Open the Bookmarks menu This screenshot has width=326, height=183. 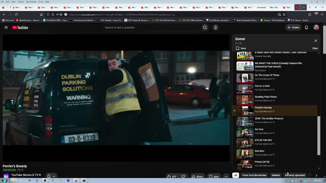point(31,2)
